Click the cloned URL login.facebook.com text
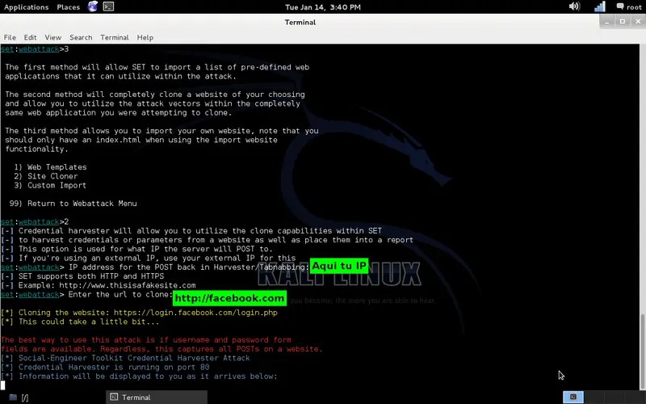646x404 pixels. pyautogui.click(x=195, y=313)
